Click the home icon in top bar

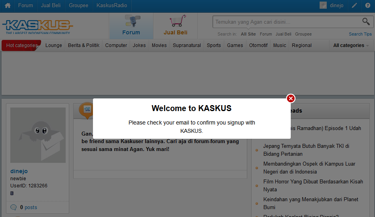[7, 6]
